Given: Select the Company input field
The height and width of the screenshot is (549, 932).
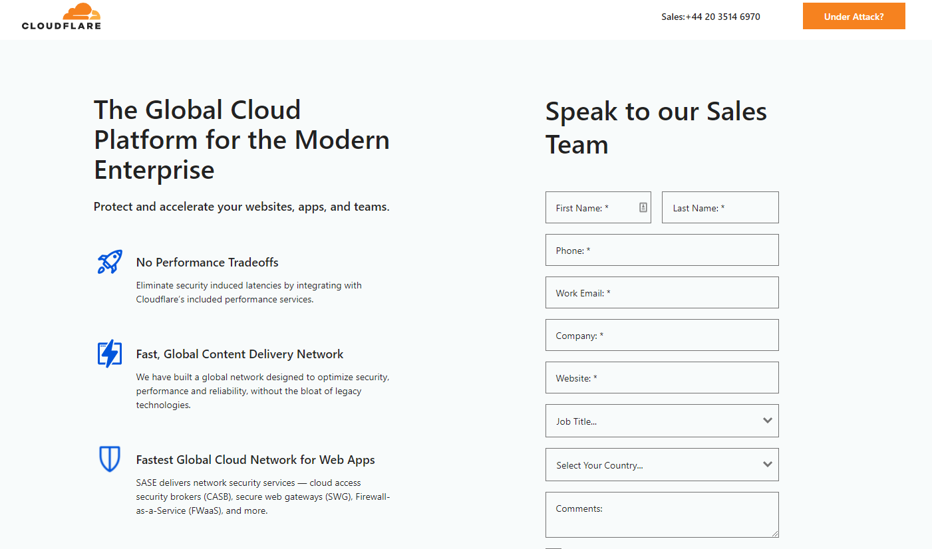Looking at the screenshot, I should (662, 335).
